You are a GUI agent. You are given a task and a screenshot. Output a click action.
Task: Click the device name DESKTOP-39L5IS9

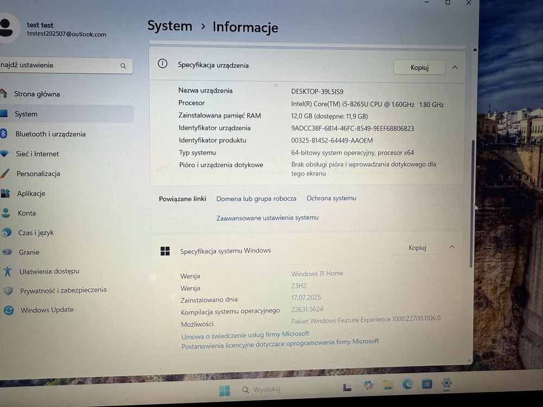[317, 92]
